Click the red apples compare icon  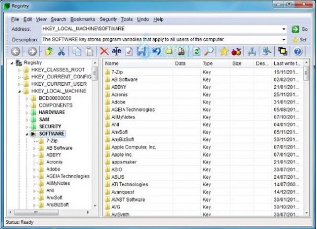(x=236, y=52)
